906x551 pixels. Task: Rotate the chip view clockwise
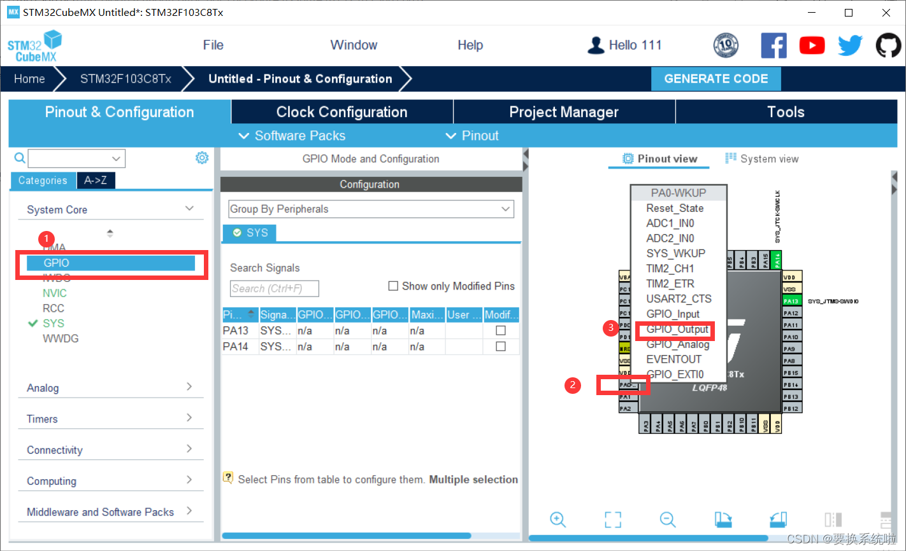tap(723, 519)
